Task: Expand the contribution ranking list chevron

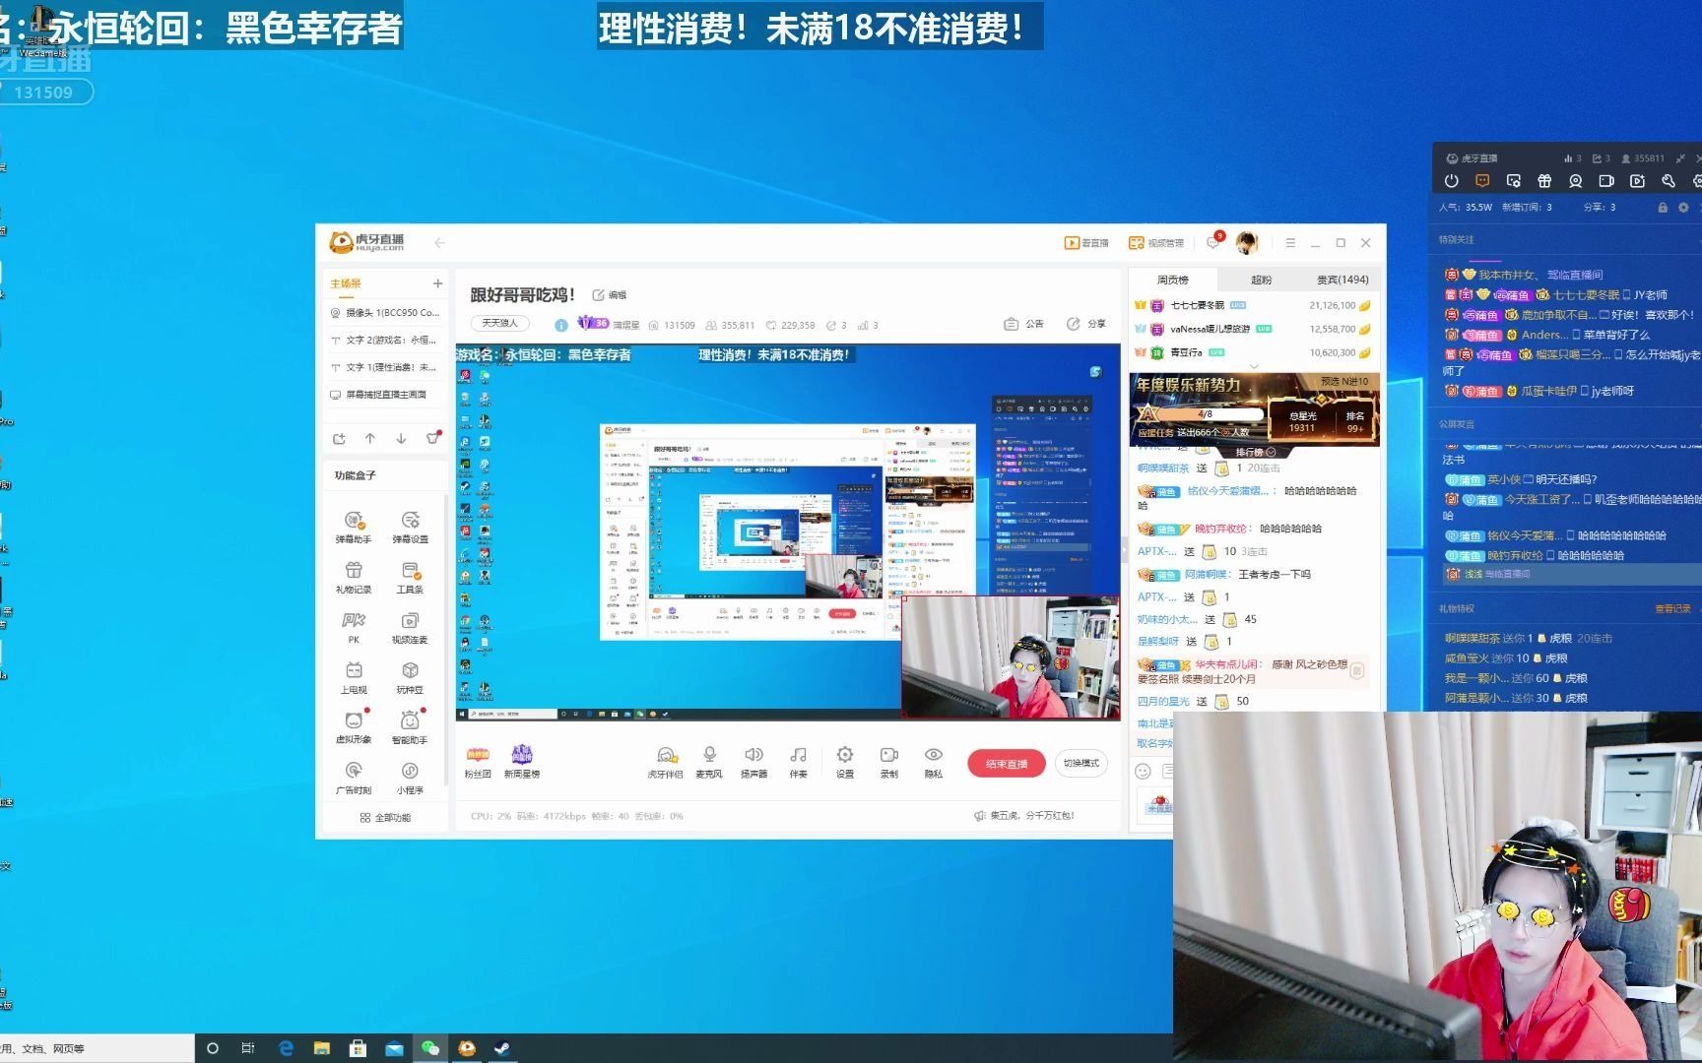Action: (x=1254, y=366)
